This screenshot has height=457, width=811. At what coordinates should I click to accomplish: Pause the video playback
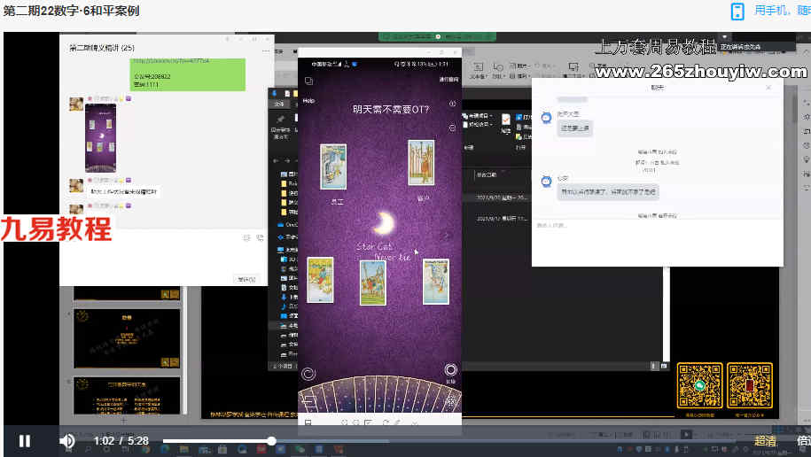[24, 441]
